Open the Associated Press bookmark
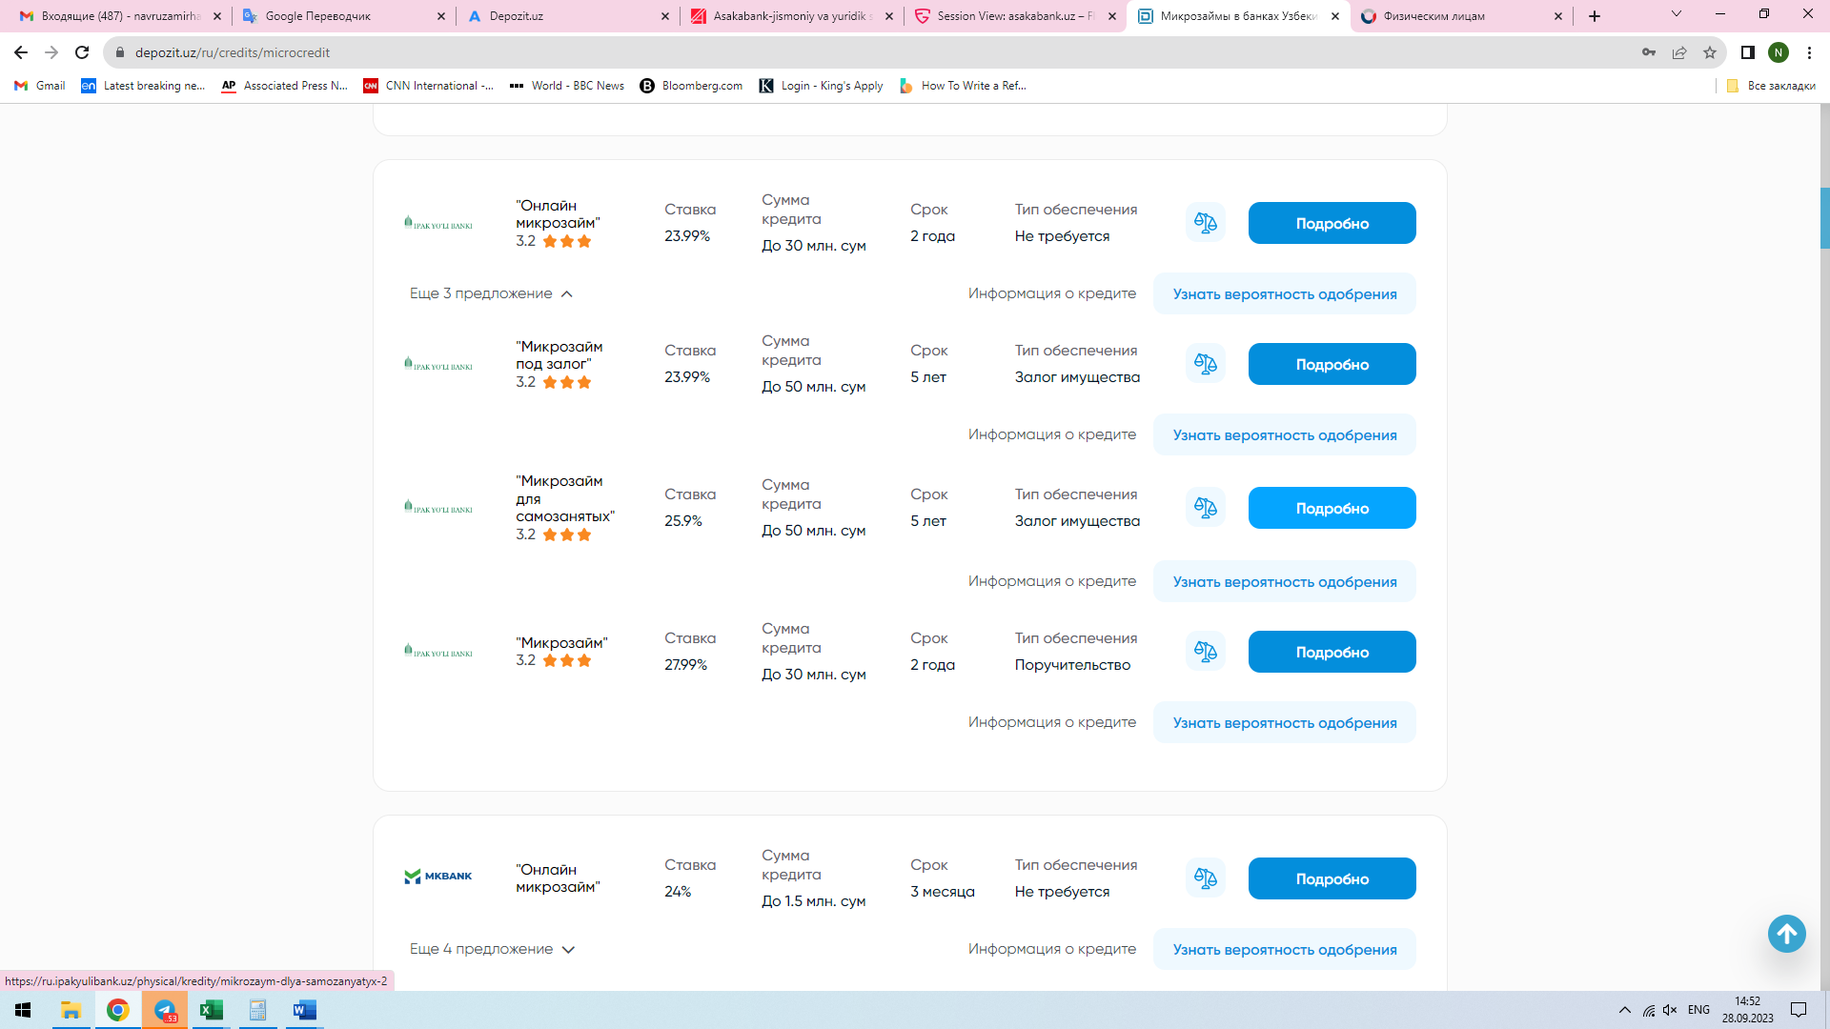 tap(284, 86)
